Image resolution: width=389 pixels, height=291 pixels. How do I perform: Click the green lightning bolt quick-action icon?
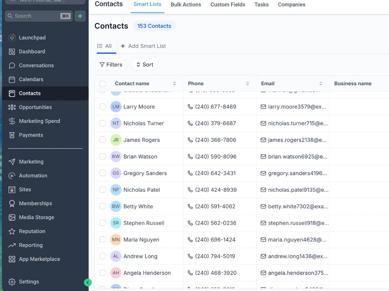coord(80,16)
